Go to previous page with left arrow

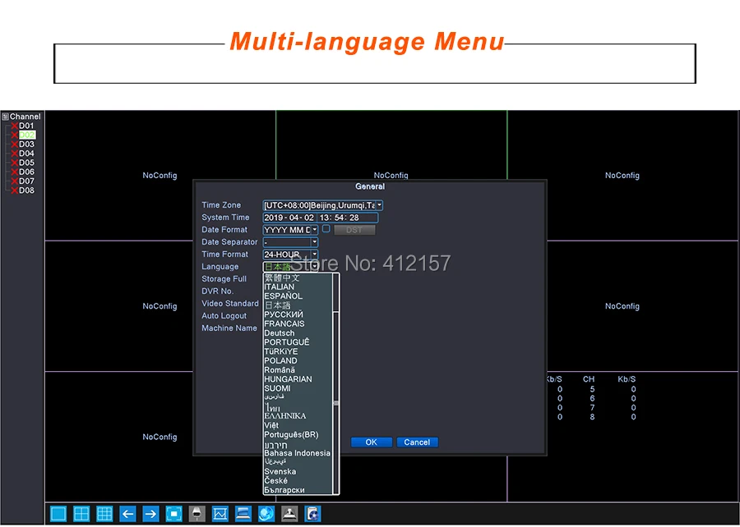pos(127,513)
